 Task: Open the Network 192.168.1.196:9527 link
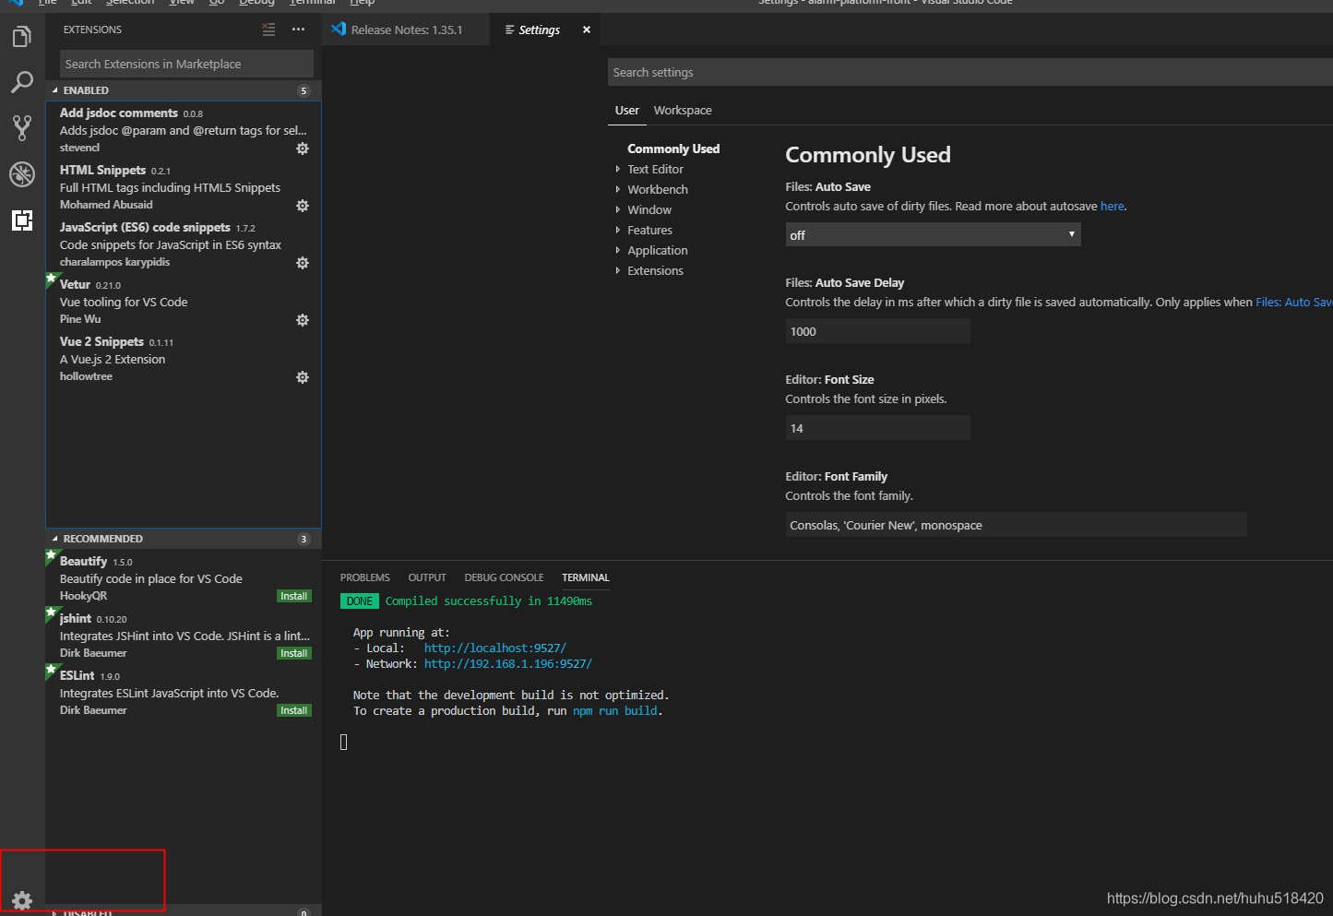pos(508,664)
